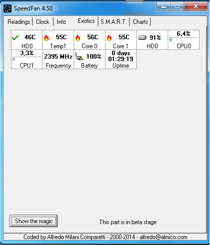Select the Exotics tab
The width and height of the screenshot is (210, 245).
coord(86,21)
